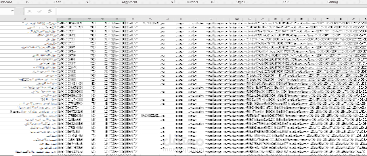The height and width of the screenshot is (156, 367).
Task: Select column M header
Action: (x=236, y=19)
